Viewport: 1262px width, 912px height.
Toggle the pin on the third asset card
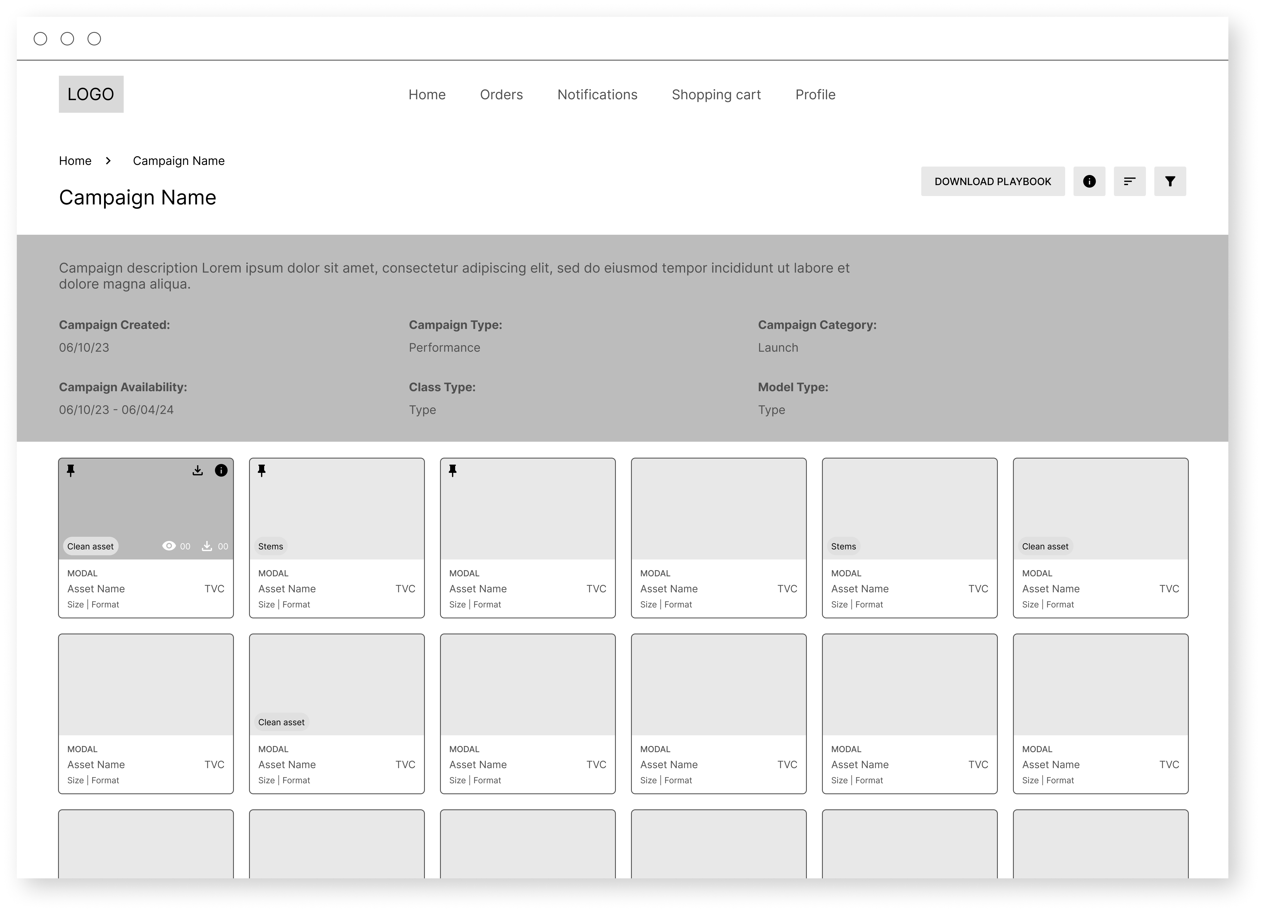click(x=452, y=471)
